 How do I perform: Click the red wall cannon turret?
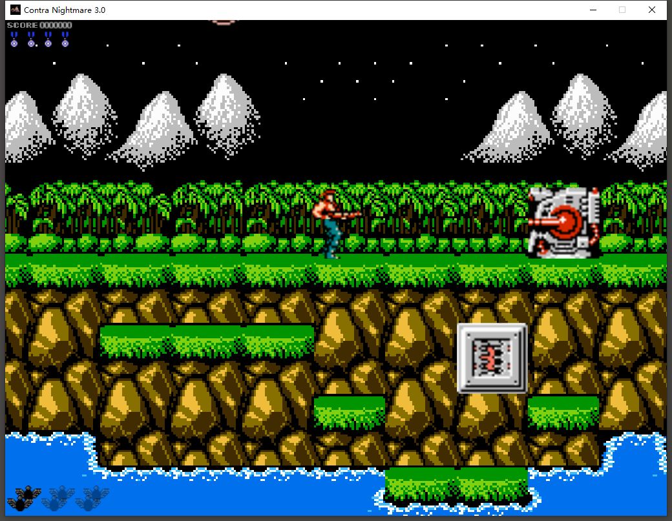563,223
